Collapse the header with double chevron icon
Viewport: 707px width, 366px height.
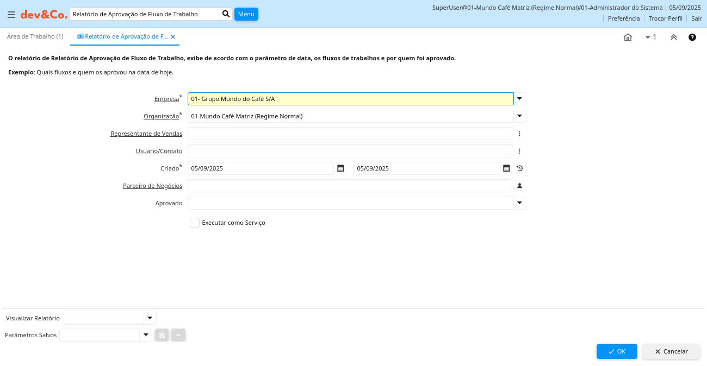[673, 37]
